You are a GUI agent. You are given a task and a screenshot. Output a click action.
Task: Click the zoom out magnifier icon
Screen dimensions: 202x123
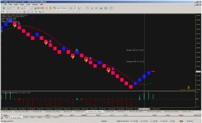click(x=87, y=8)
